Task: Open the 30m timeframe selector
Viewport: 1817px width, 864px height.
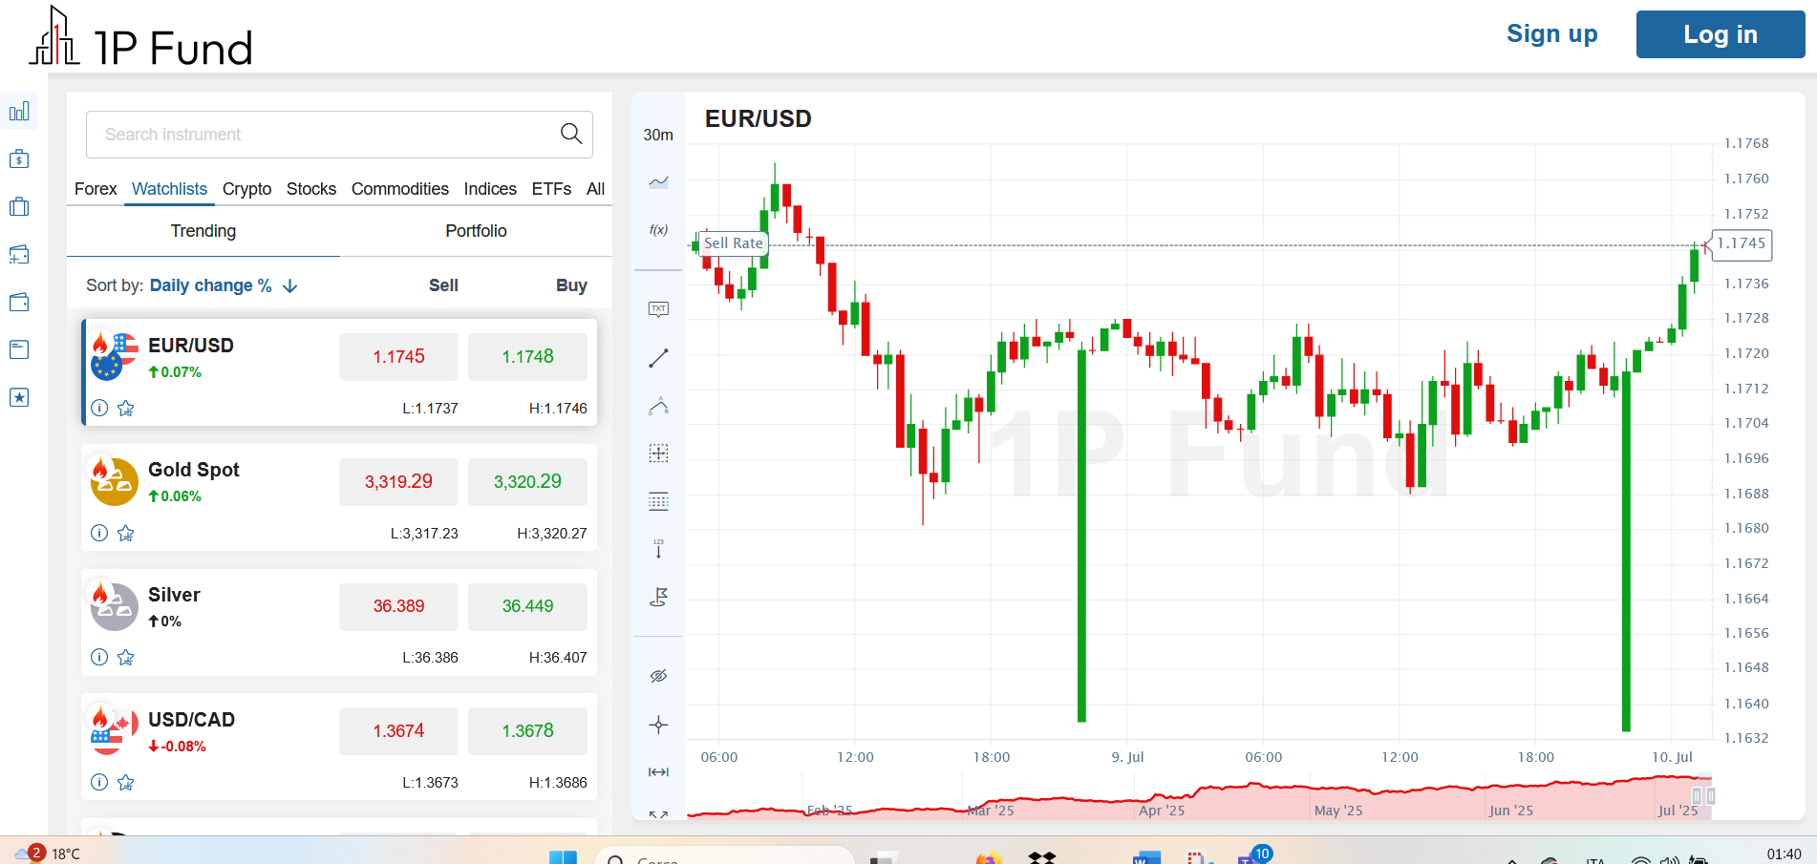Action: click(x=657, y=135)
